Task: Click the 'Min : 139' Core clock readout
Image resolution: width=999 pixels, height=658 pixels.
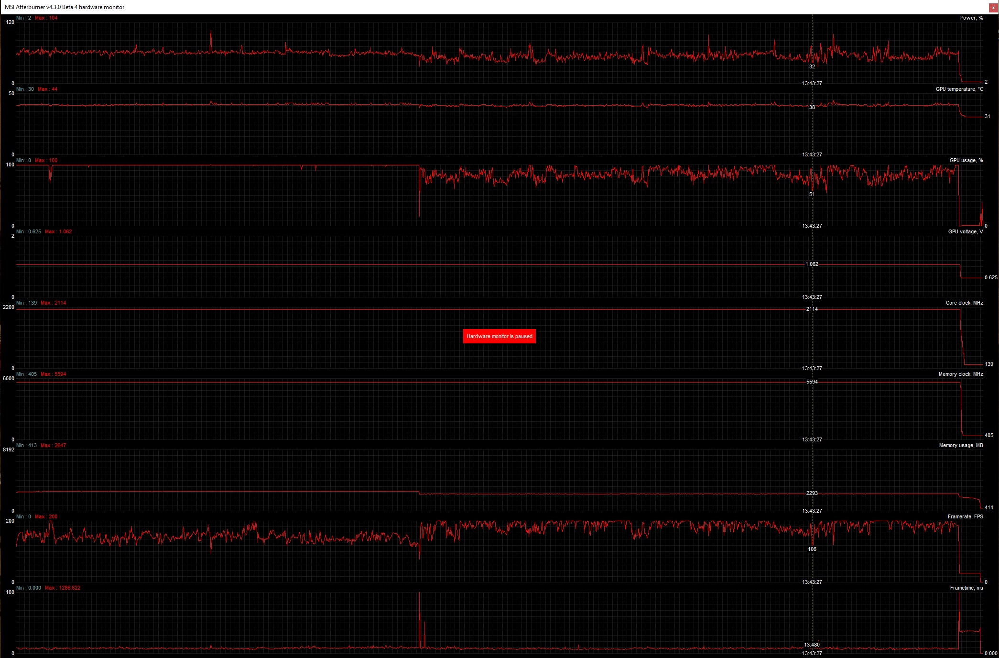Action: 26,303
